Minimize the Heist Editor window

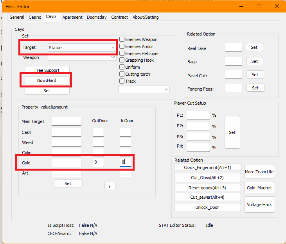tap(241, 6)
